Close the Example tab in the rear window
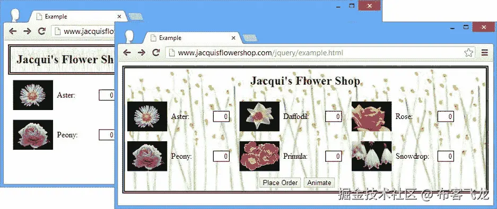 (119, 16)
